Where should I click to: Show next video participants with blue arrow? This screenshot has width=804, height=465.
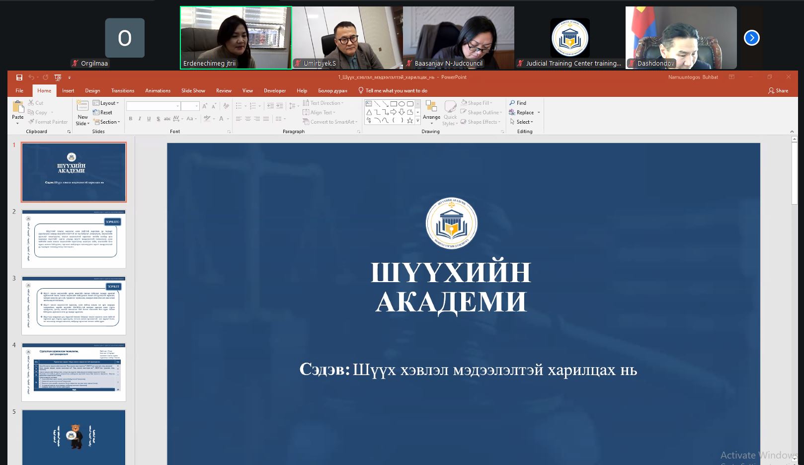click(x=751, y=38)
